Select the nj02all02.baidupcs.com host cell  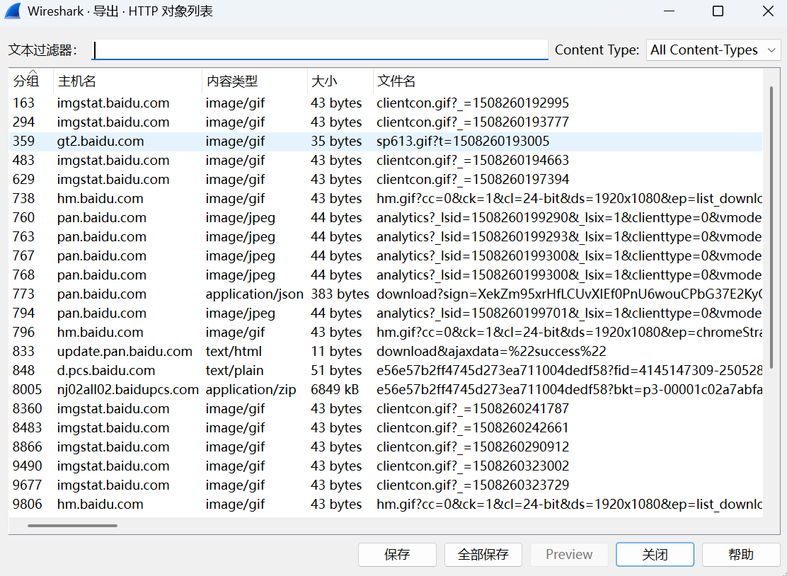(x=128, y=390)
